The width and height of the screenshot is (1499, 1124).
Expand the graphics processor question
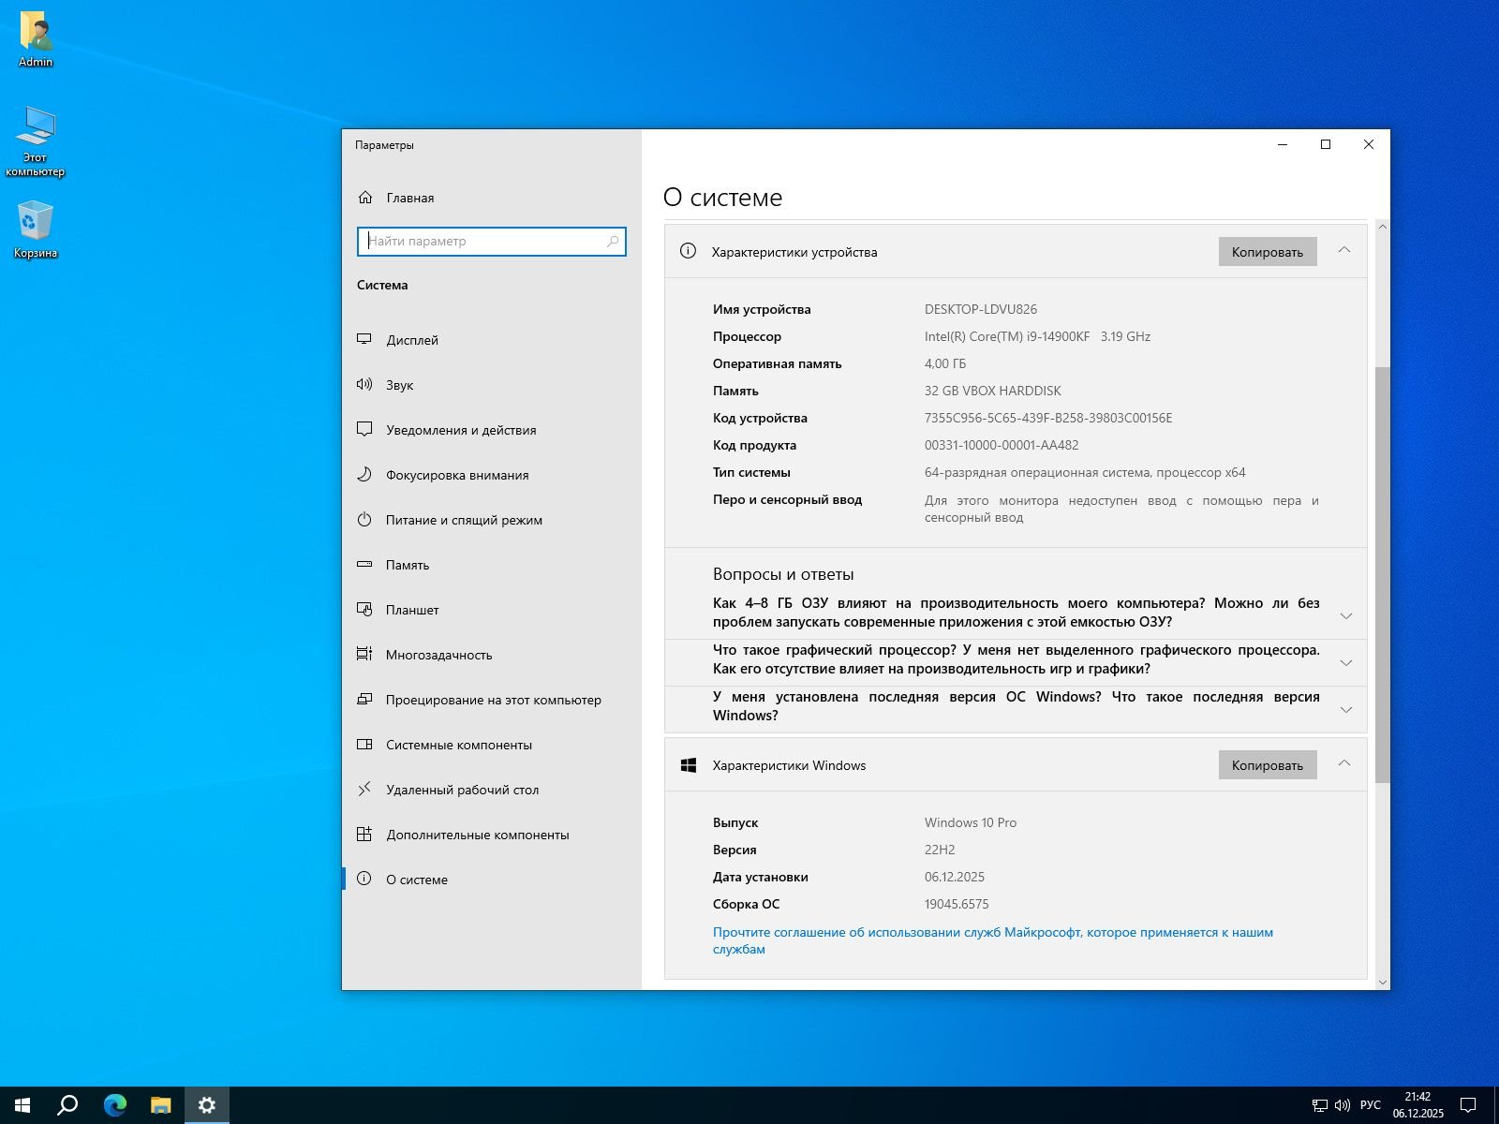click(1346, 662)
